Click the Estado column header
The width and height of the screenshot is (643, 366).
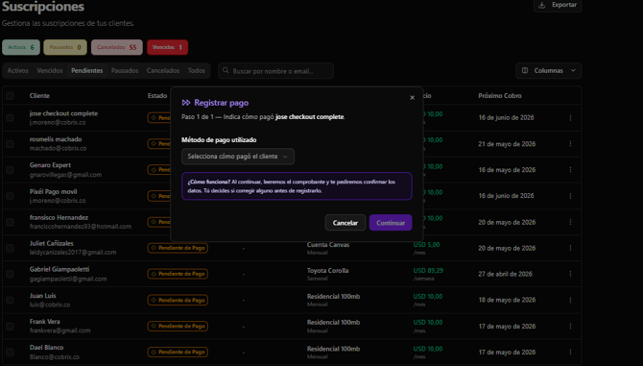pos(157,96)
